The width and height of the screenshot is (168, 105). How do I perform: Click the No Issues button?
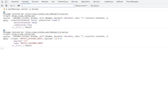click(95, 6)
